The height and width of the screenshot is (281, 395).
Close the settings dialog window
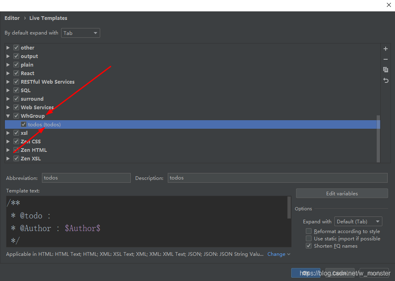click(389, 5)
